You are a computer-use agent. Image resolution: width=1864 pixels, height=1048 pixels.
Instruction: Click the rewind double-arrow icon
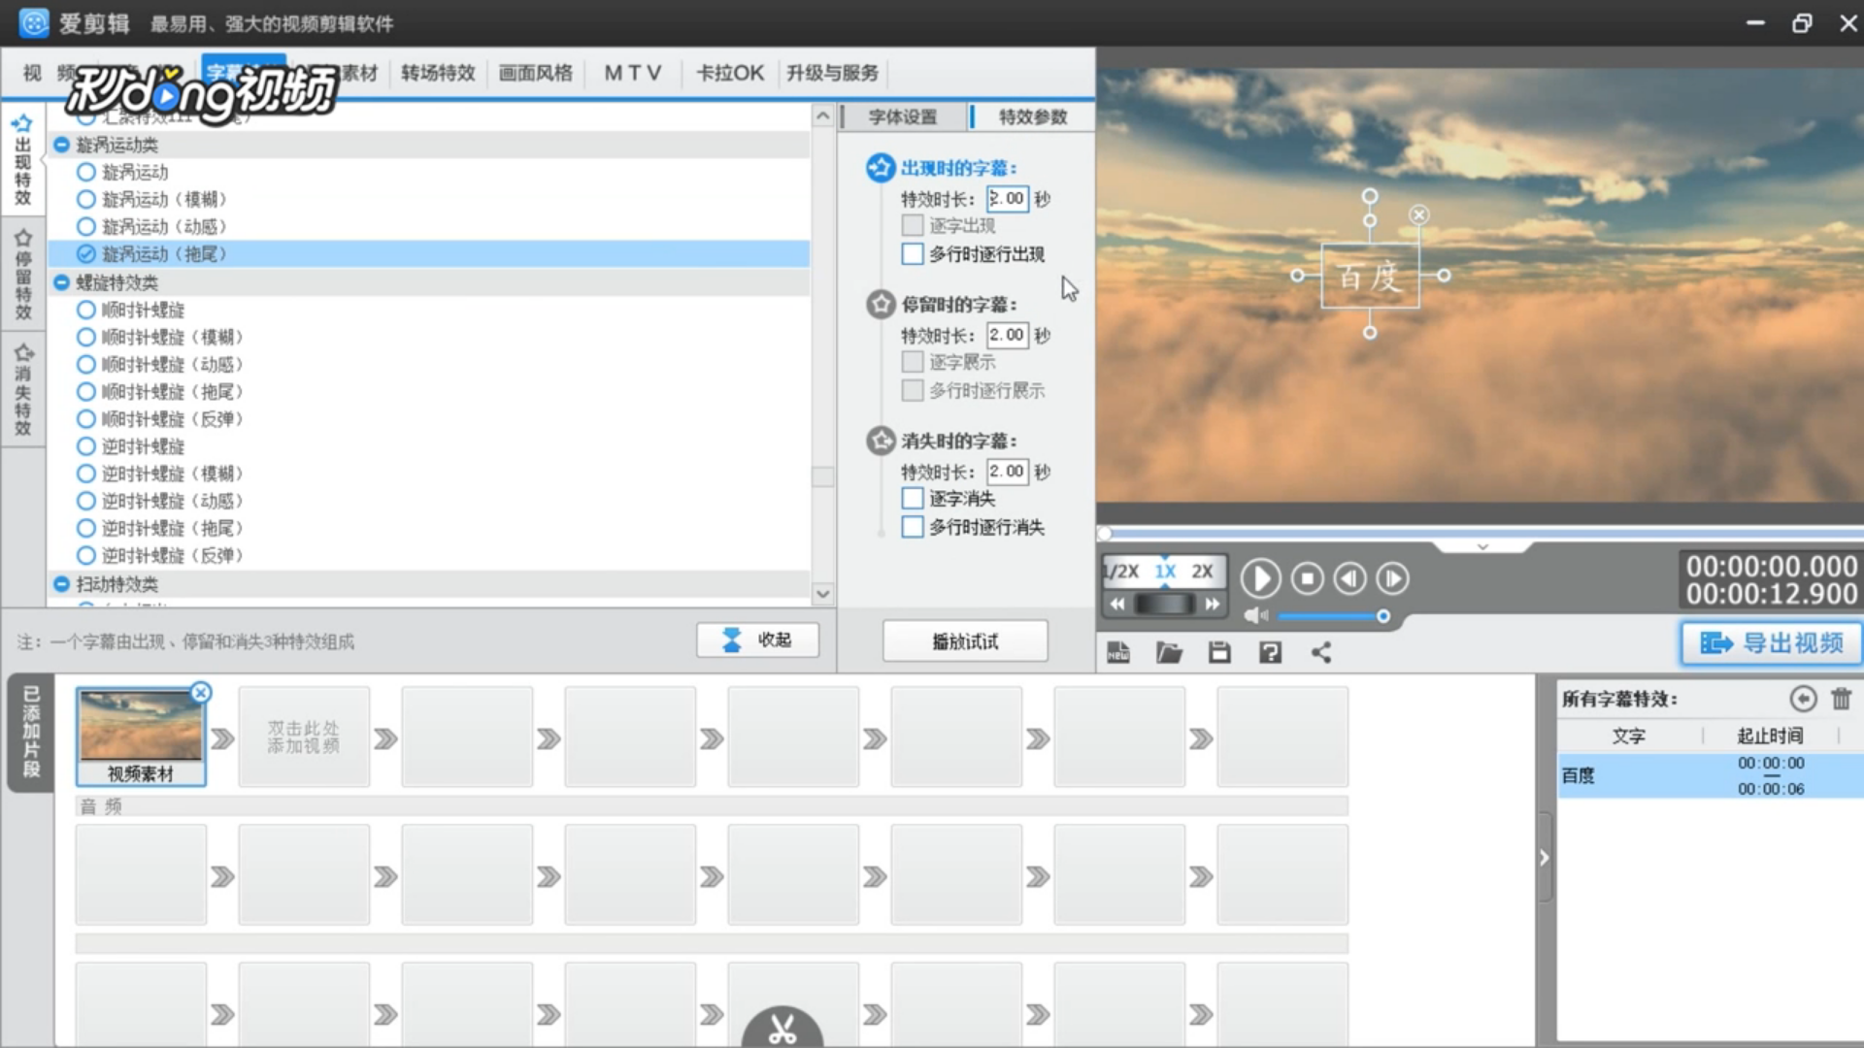[x=1117, y=605]
